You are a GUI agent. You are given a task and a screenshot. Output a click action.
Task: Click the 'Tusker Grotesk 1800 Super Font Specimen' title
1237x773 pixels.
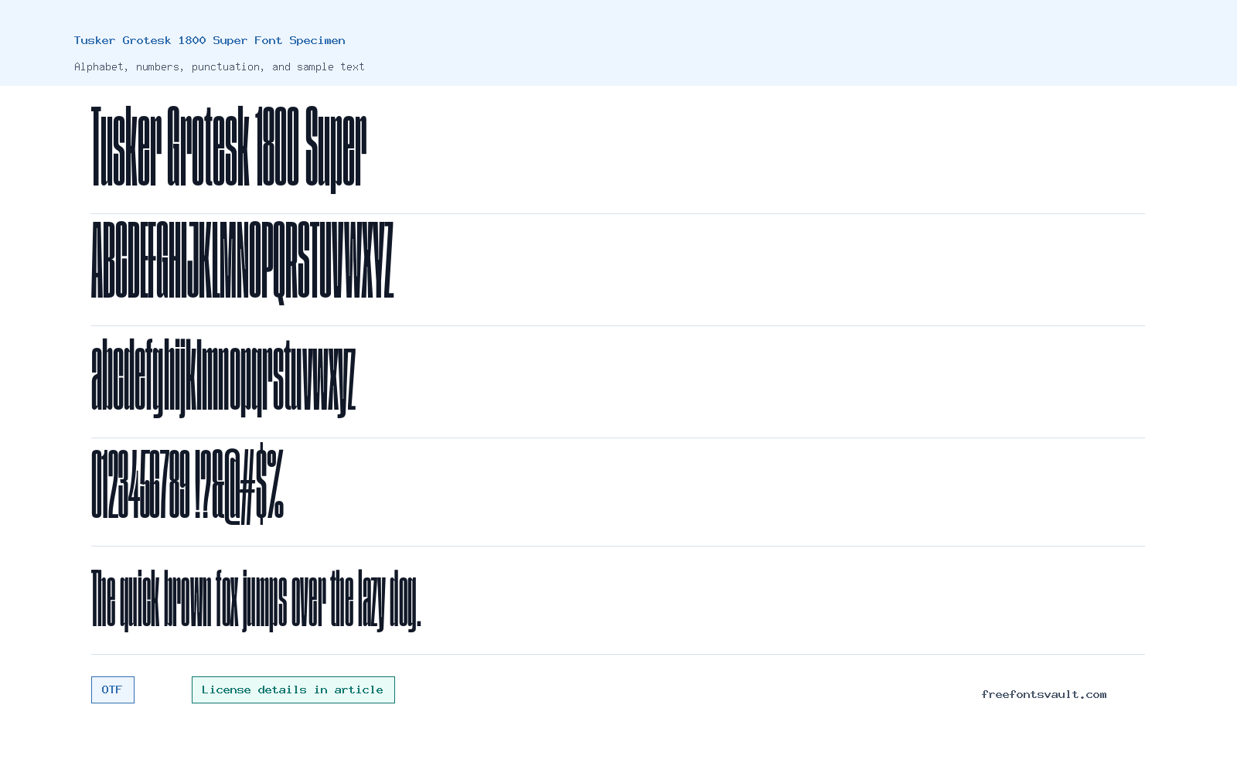click(210, 40)
